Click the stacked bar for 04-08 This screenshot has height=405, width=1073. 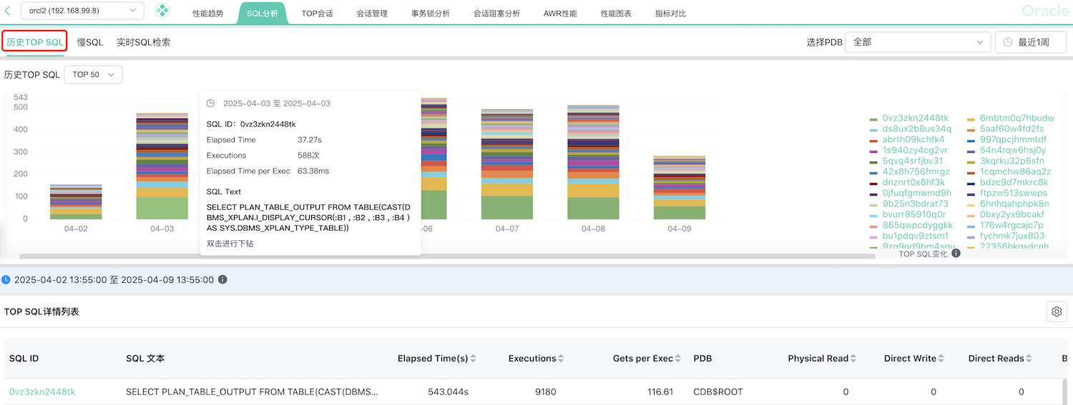[x=593, y=162]
